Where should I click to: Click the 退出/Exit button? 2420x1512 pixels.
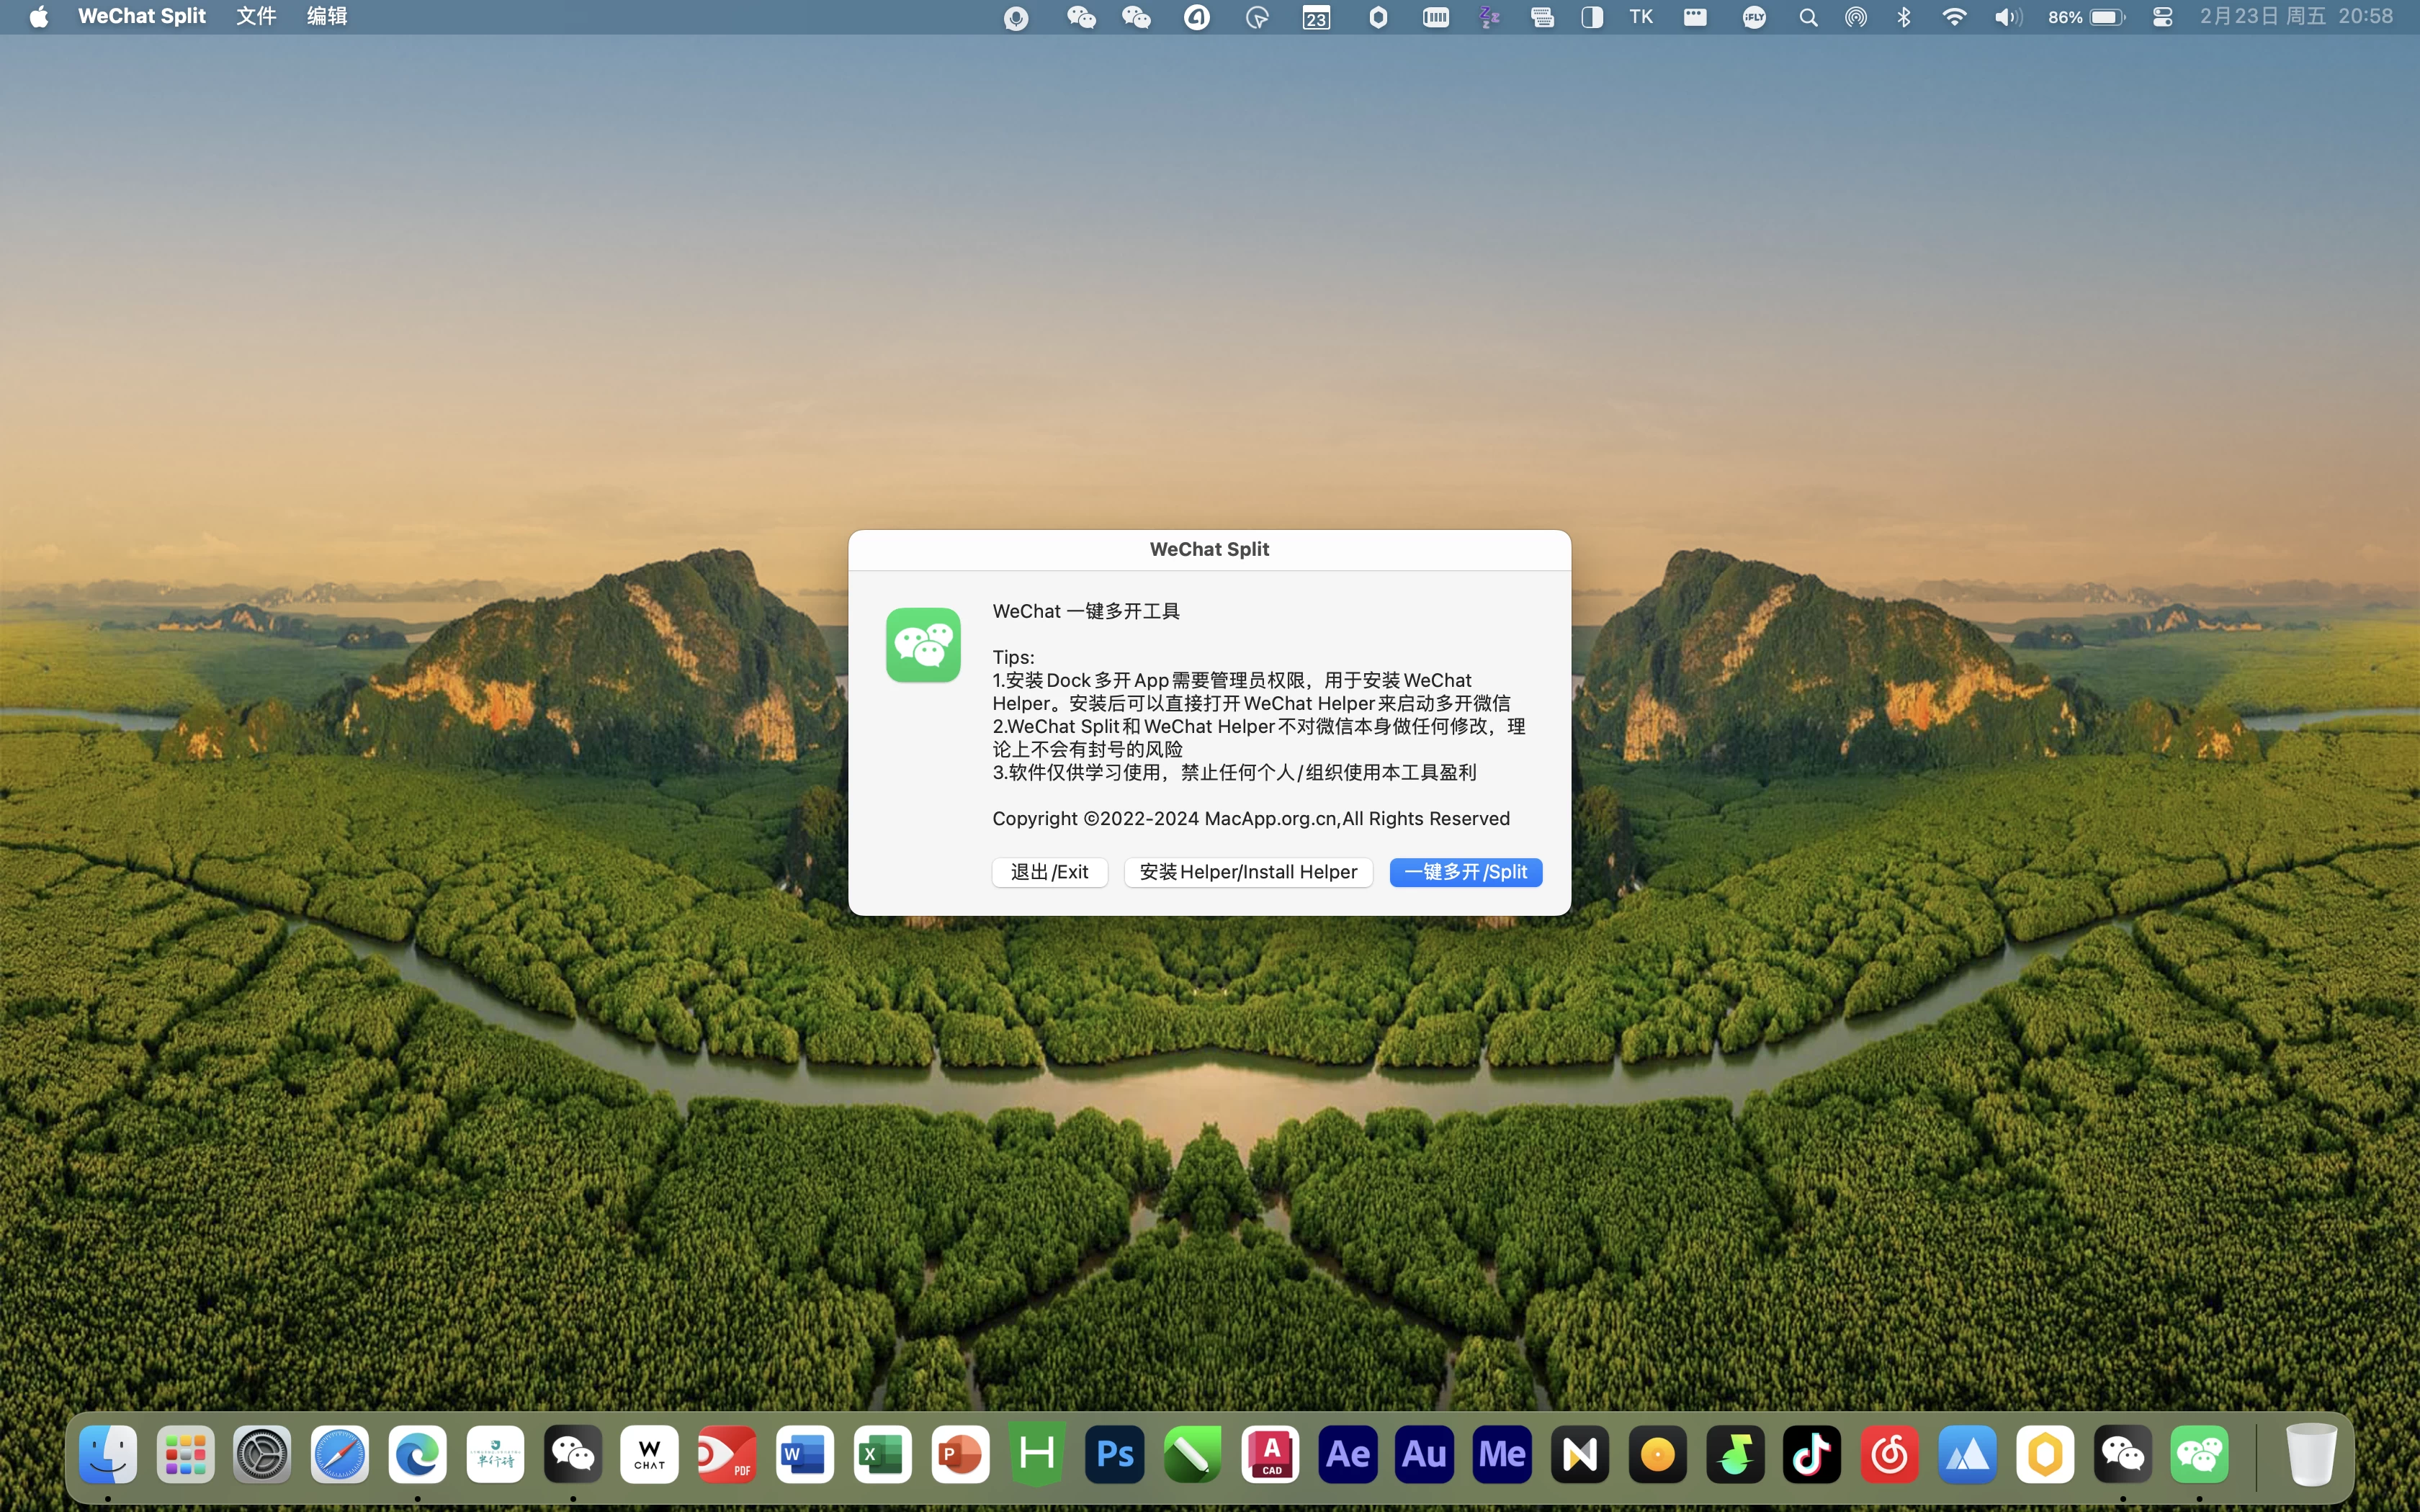pos(1049,872)
